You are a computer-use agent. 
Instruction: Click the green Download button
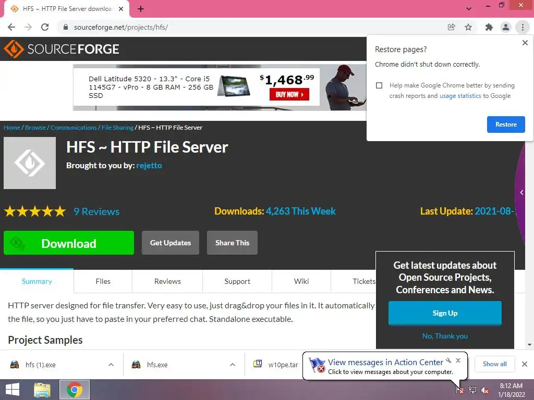click(69, 243)
